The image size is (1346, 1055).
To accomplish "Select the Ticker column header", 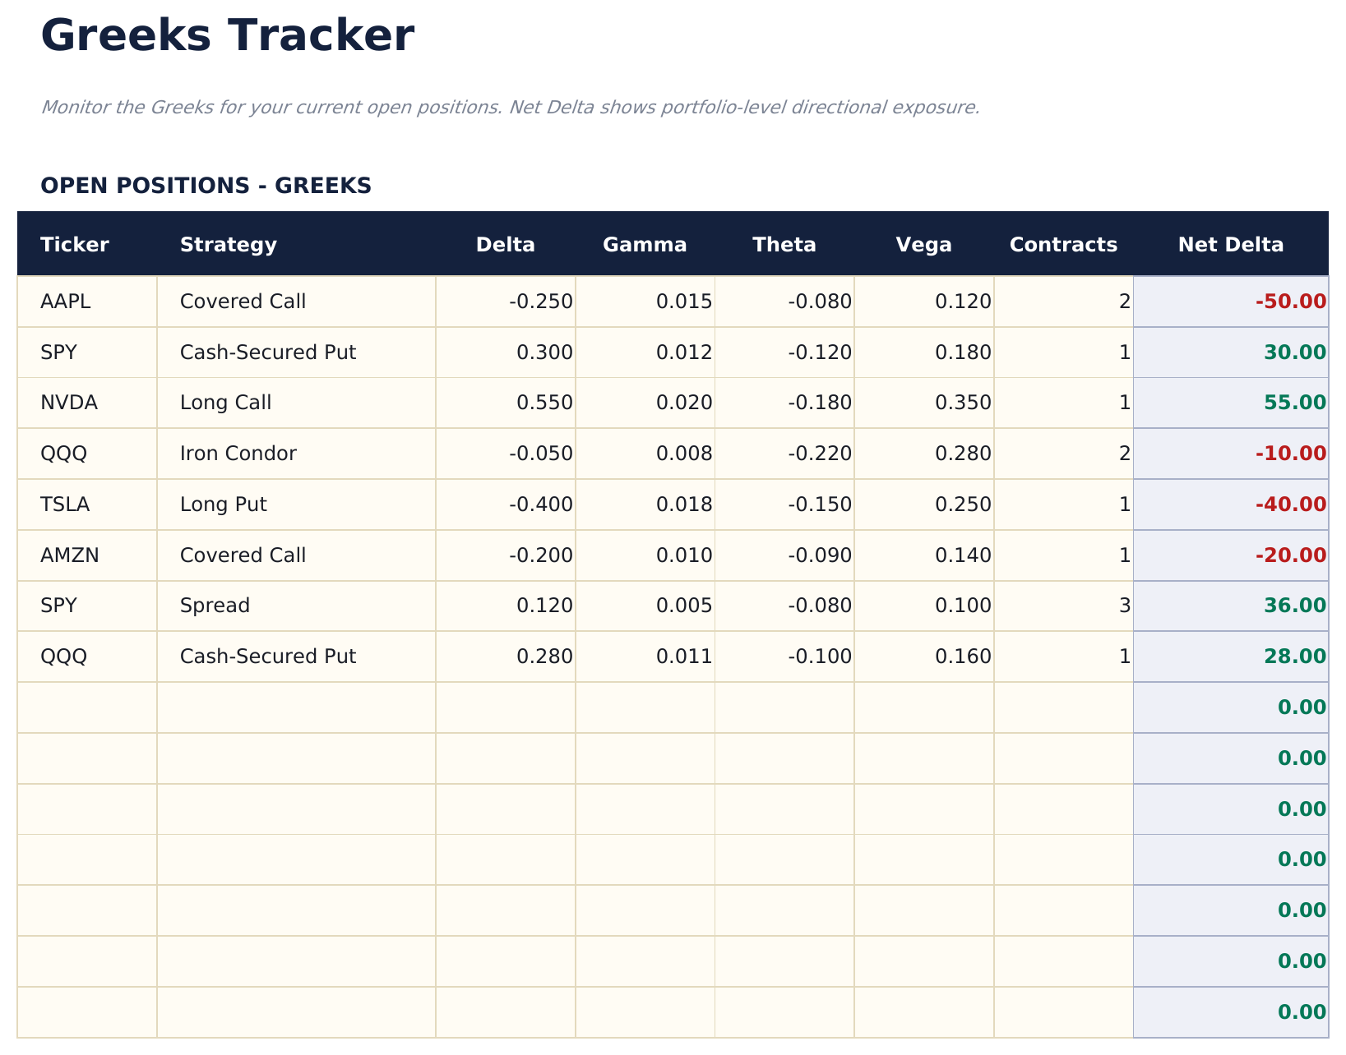I will (74, 244).
